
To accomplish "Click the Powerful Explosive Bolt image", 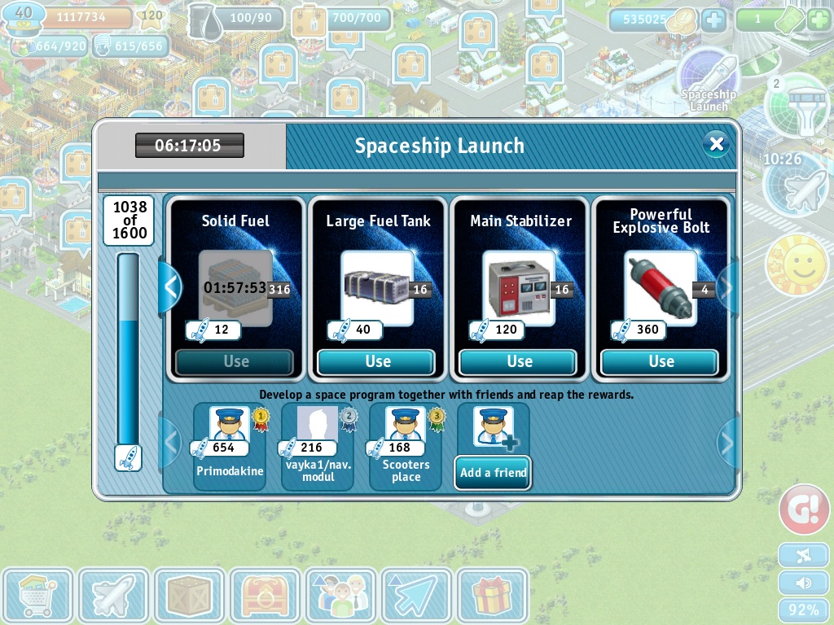I will [660, 287].
